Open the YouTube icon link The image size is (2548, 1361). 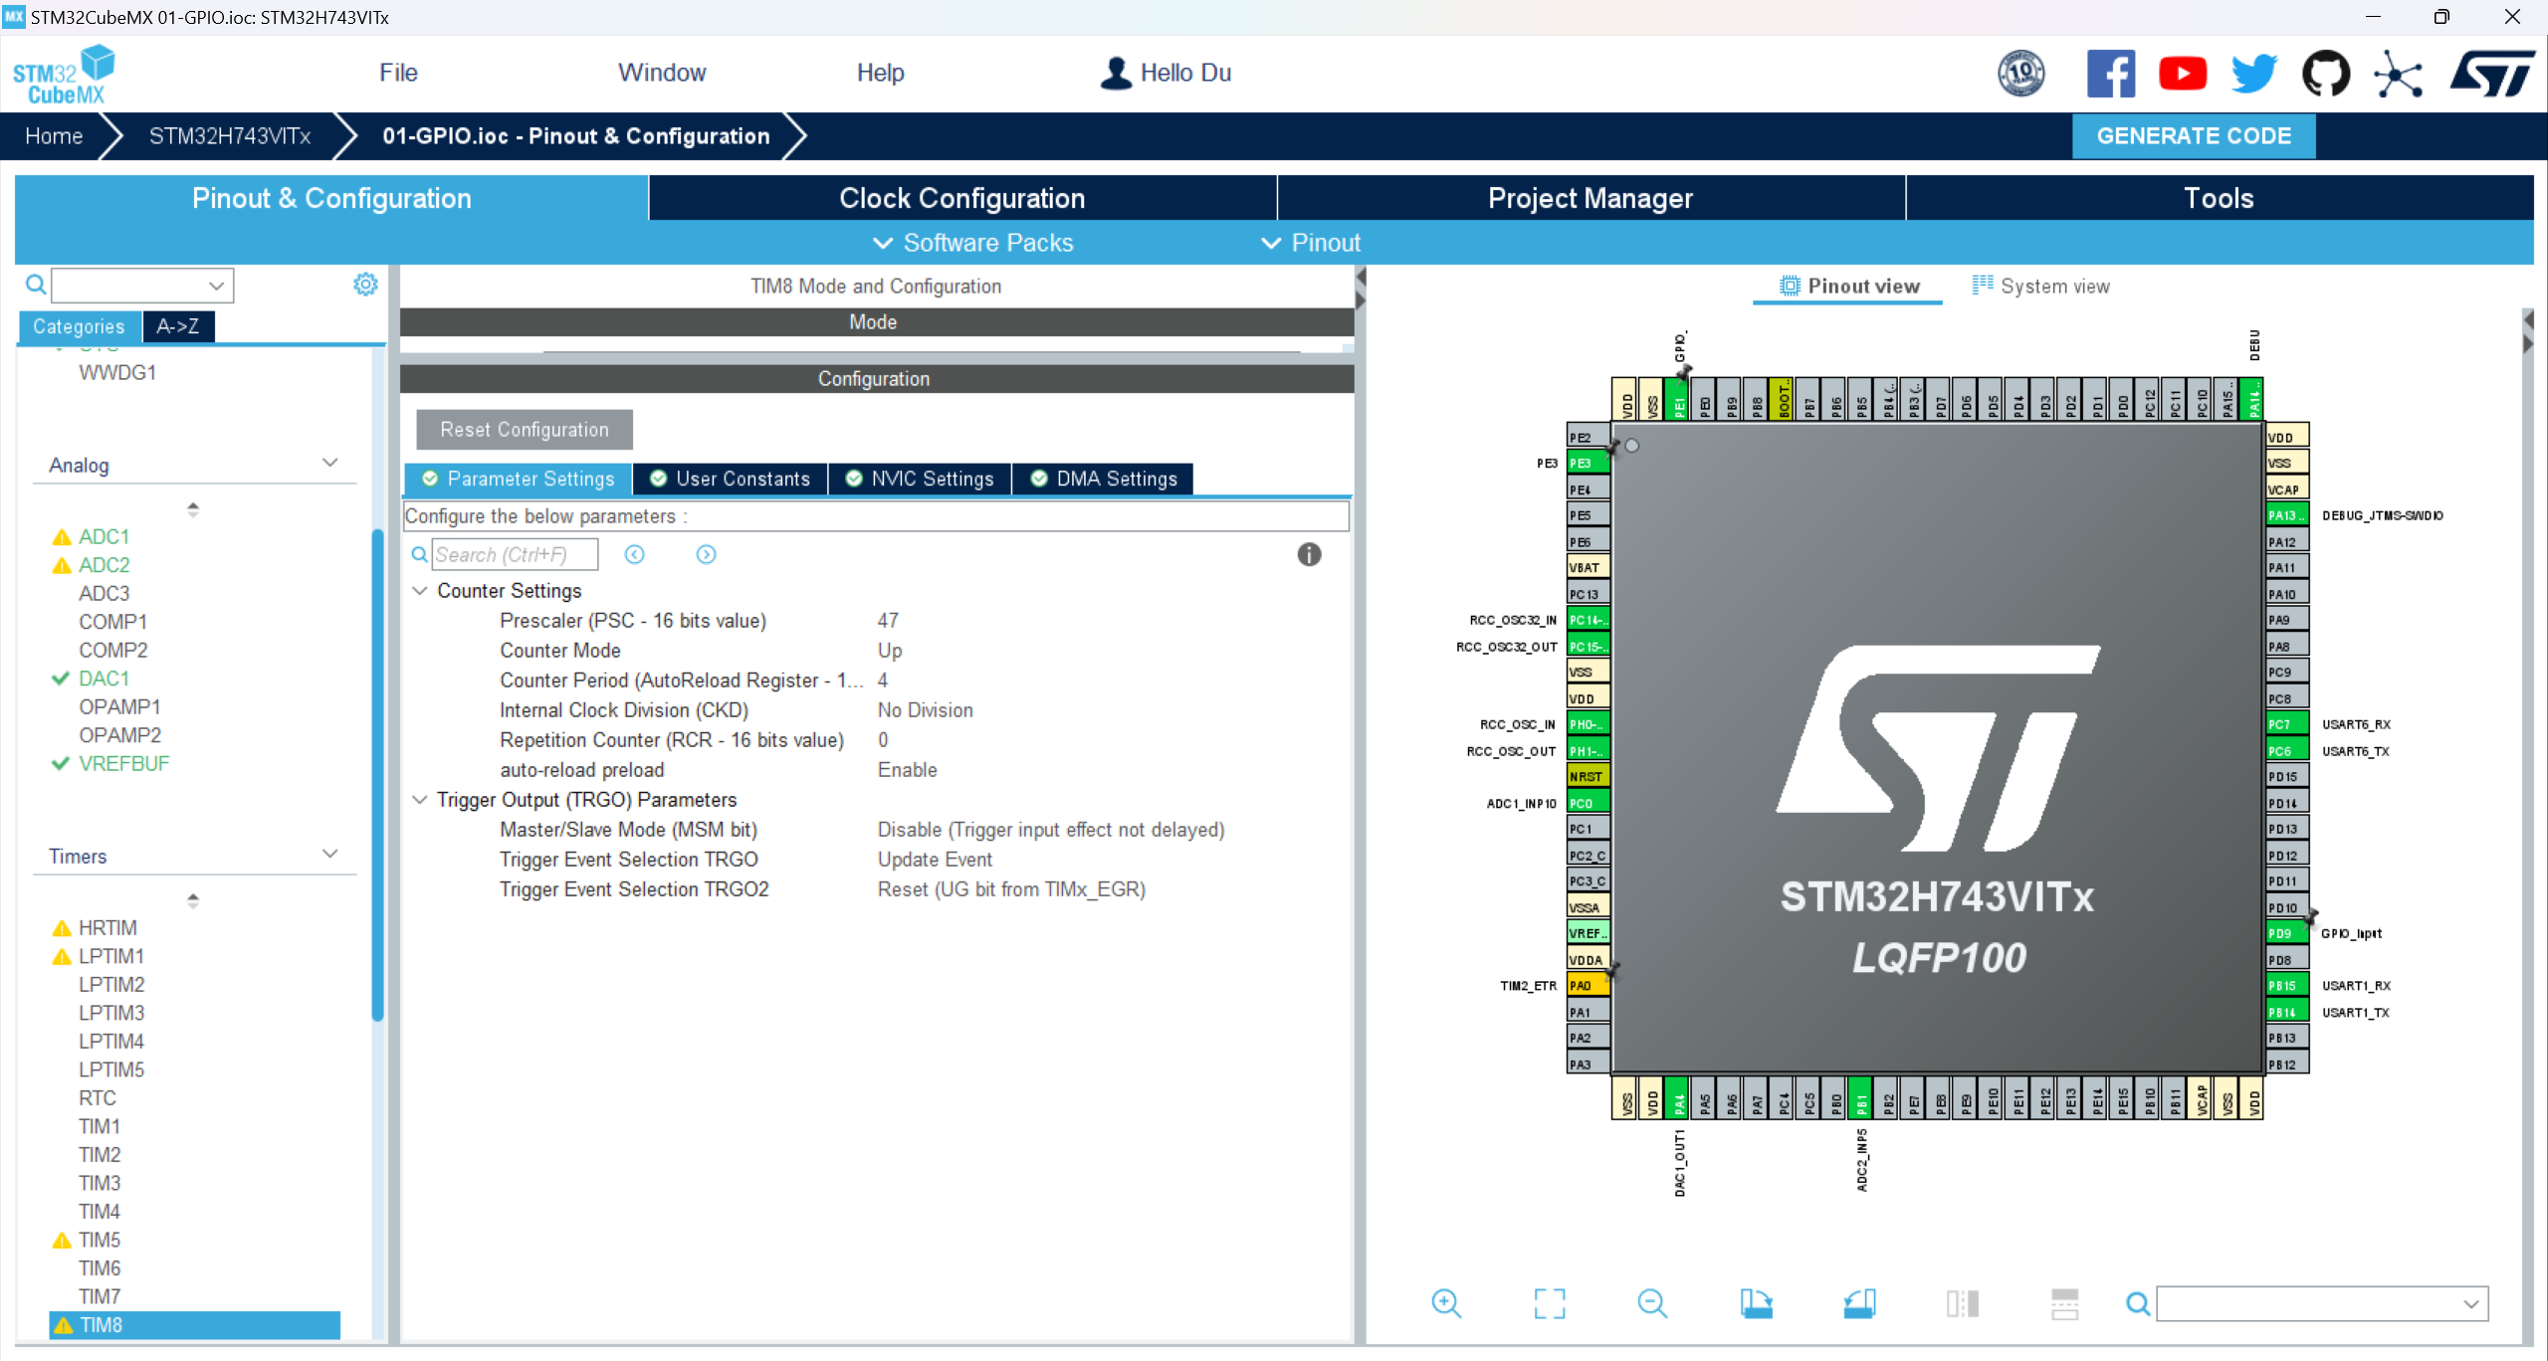pos(2182,74)
